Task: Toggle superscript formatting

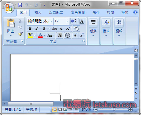Action: coord(68,29)
